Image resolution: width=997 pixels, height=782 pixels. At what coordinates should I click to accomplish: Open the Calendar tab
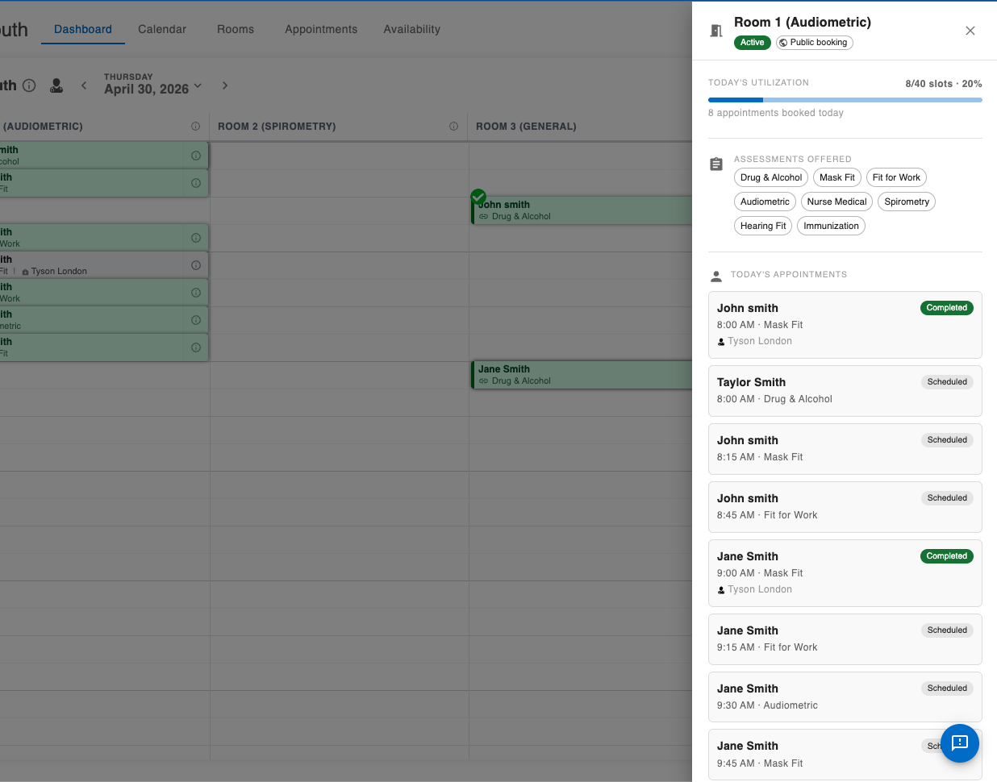tap(162, 29)
